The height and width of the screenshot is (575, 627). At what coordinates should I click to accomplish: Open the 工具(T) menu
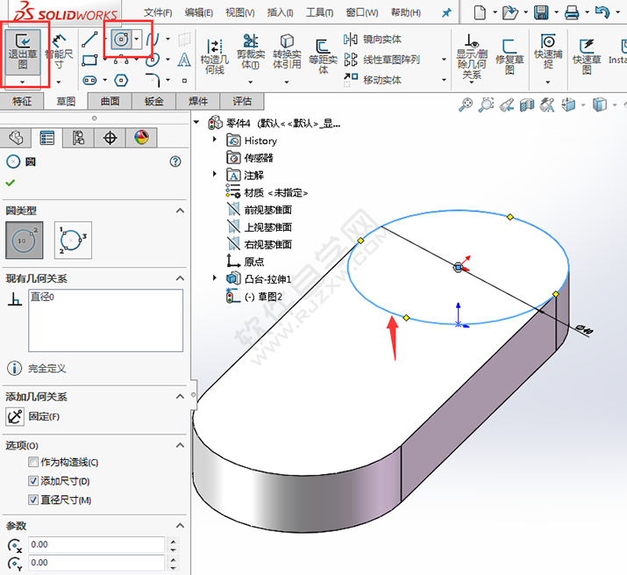tap(319, 13)
